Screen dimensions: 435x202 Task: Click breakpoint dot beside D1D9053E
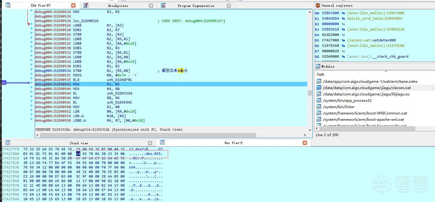(x=31, y=78)
